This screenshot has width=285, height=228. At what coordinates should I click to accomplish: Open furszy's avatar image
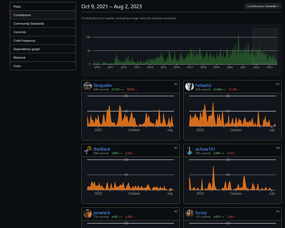189,213
